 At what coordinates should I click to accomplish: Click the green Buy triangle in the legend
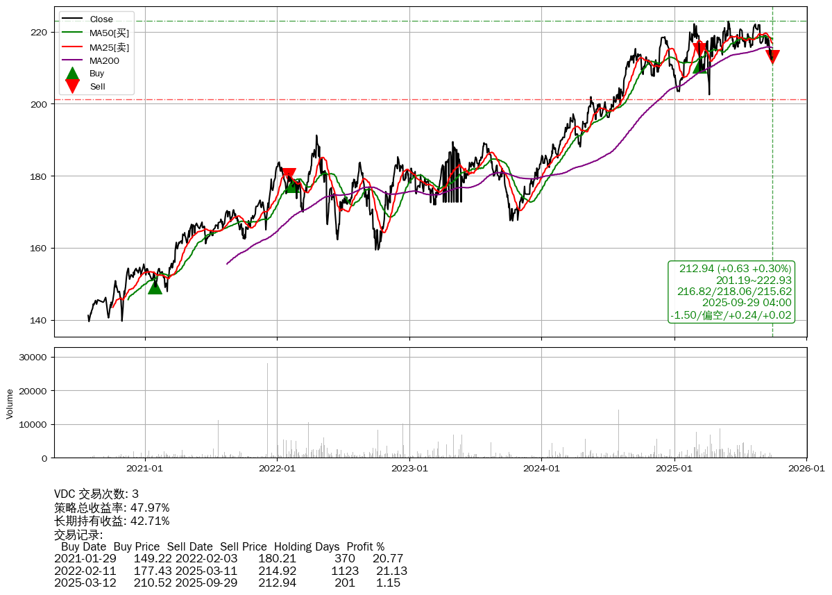pos(72,74)
